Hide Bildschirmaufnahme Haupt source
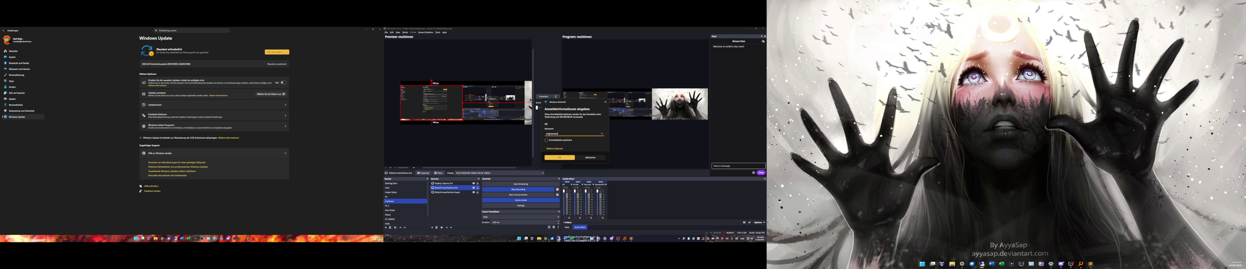The width and height of the screenshot is (1246, 269). click(473, 192)
